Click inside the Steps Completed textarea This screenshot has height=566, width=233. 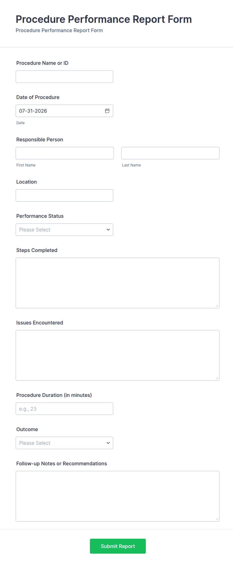pos(118,283)
